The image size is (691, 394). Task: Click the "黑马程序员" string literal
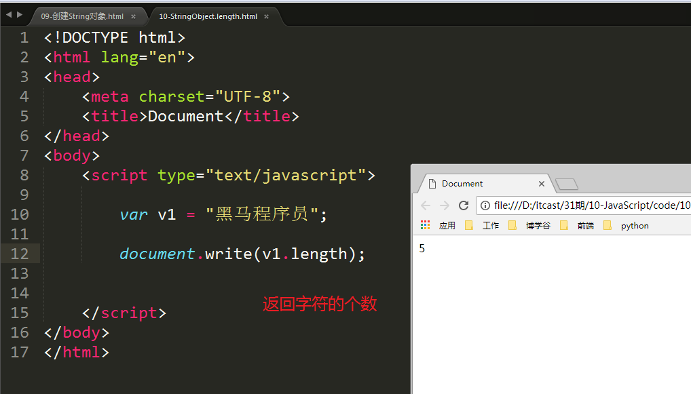[262, 214]
